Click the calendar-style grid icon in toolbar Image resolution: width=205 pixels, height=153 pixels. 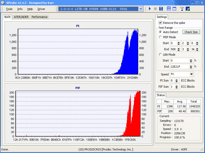tap(174, 9)
